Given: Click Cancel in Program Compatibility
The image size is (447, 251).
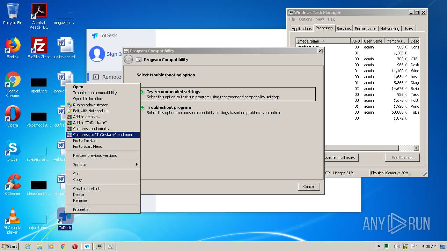Looking at the screenshot, I should tap(309, 187).
